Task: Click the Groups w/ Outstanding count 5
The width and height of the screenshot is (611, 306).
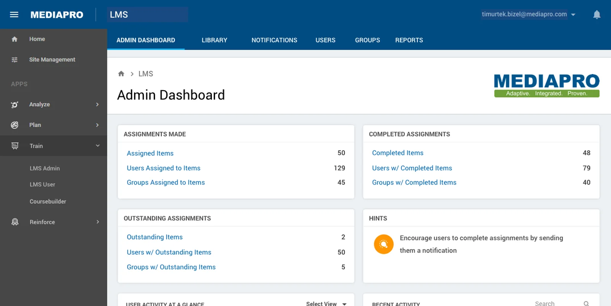Action: click(x=343, y=267)
